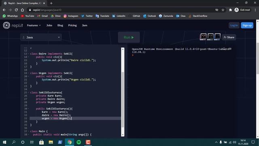Click the Sign up button
Screen dimensions: 259x146
coord(247,25)
